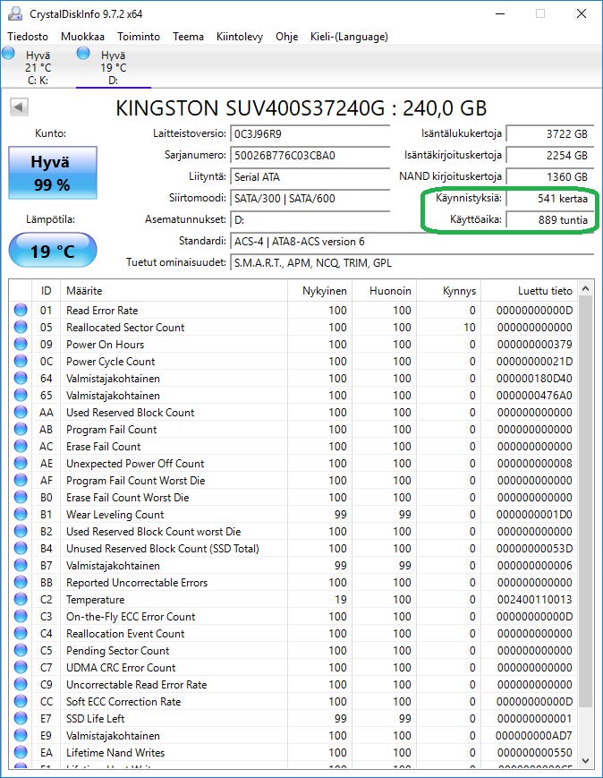Open the Ohje menu
Viewport: 603px width, 778px height.
pos(286,36)
